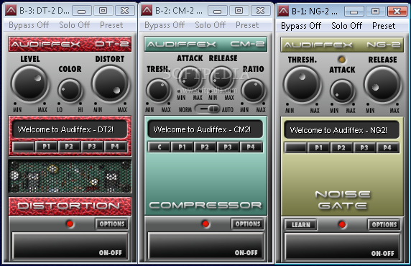Image resolution: width=411 pixels, height=266 pixels.
Task: Toggle the NORM/AUTO switch on CM-2
Action: (208, 109)
